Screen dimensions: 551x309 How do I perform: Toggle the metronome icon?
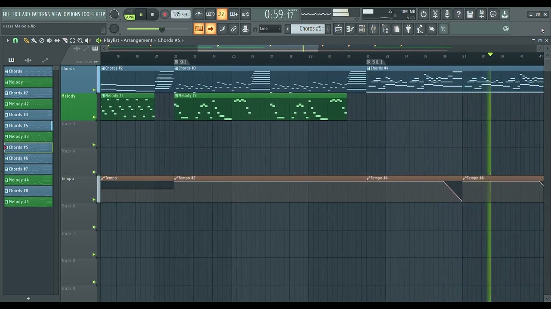pos(199,14)
